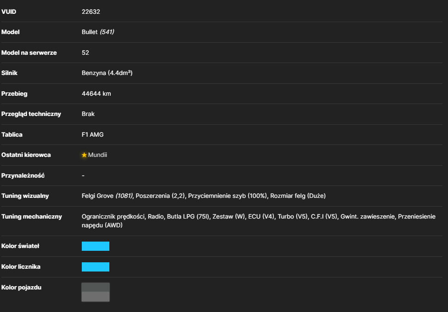Click the Ostatni kierowca label
Image resolution: width=448 pixels, height=312 pixels.
[26, 155]
